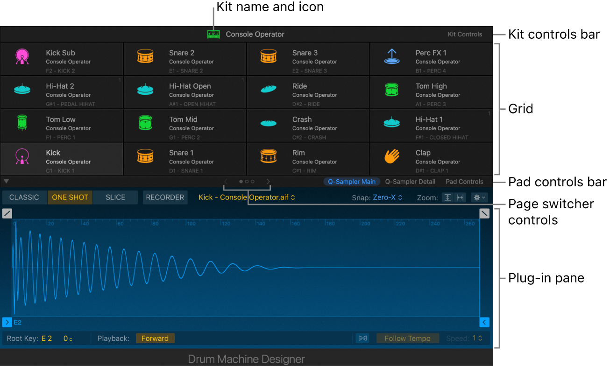Image resolution: width=610 pixels, height=367 pixels.
Task: Select the Hi-Hat Open cymbal icon
Action: click(x=145, y=89)
